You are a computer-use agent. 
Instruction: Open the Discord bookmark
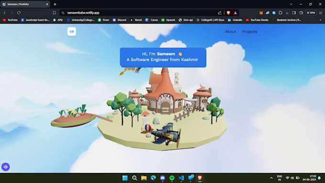(119, 20)
